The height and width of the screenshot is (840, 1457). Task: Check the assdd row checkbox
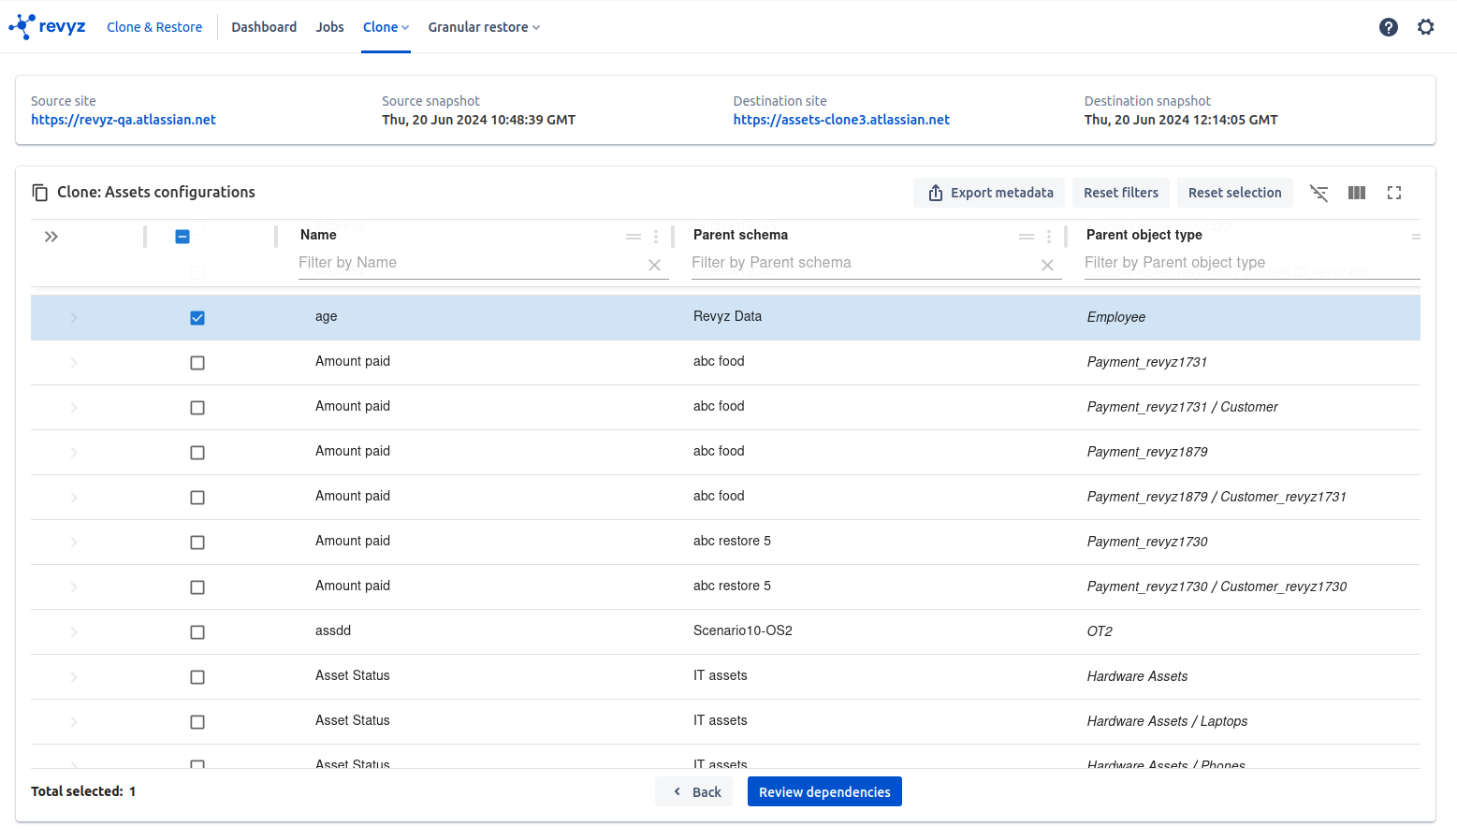tap(197, 632)
